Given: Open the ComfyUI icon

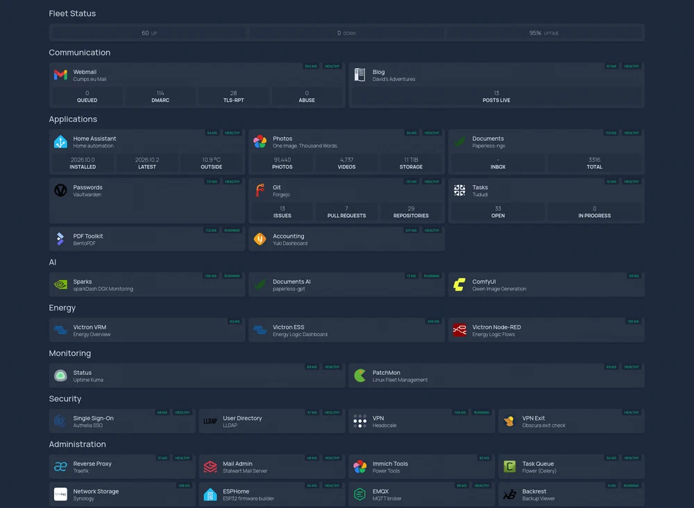Looking at the screenshot, I should 459,284.
